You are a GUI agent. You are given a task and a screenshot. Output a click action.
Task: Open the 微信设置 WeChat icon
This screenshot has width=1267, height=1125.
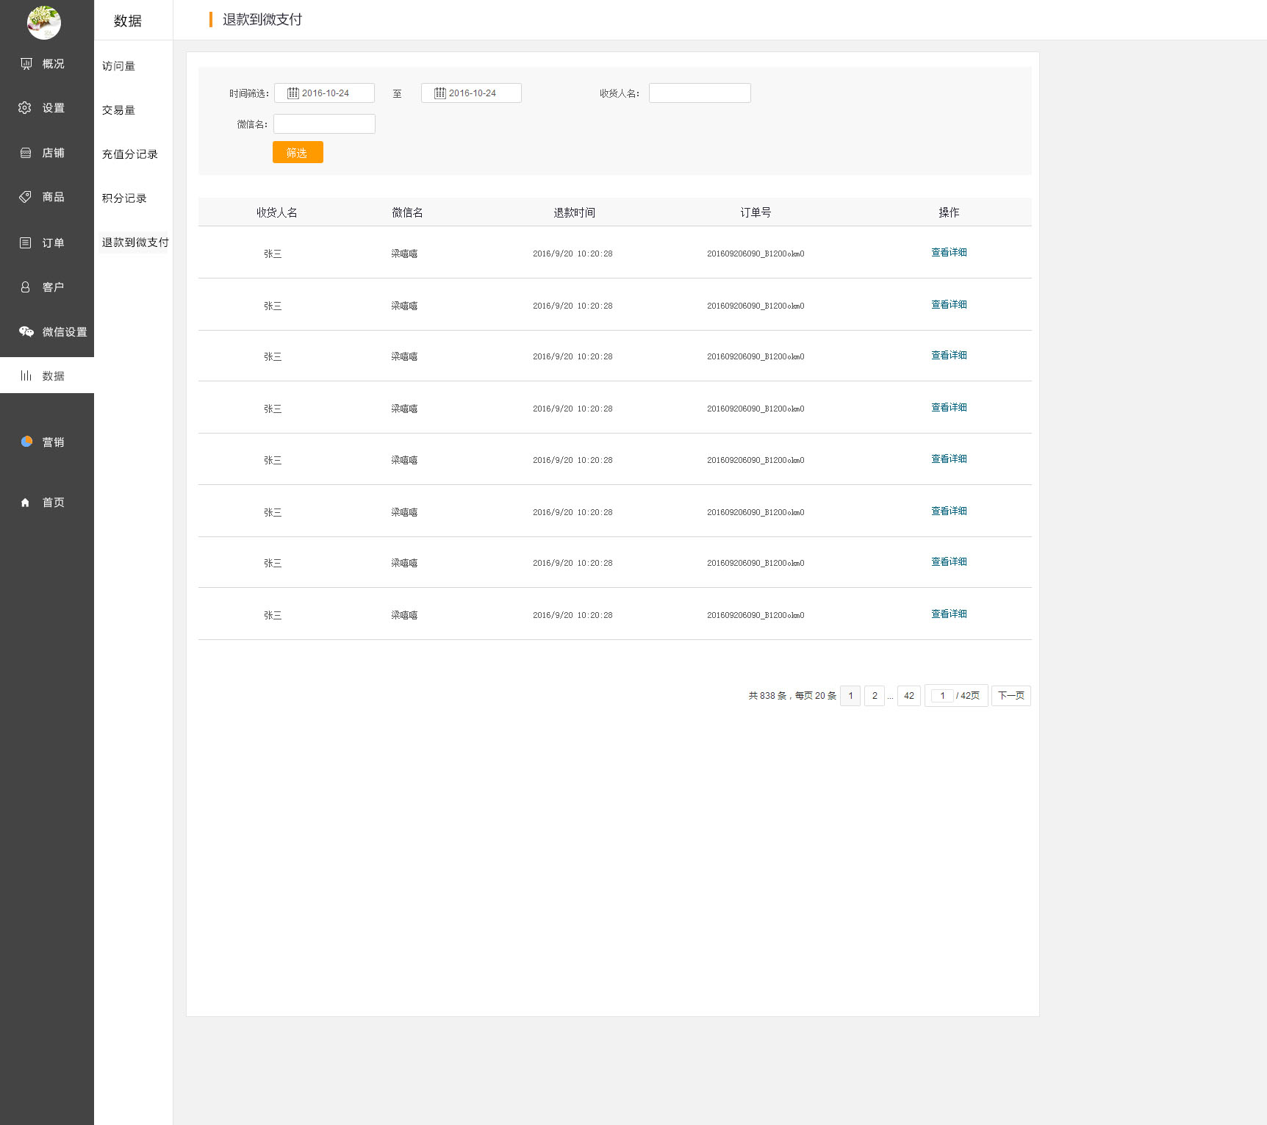(x=26, y=331)
